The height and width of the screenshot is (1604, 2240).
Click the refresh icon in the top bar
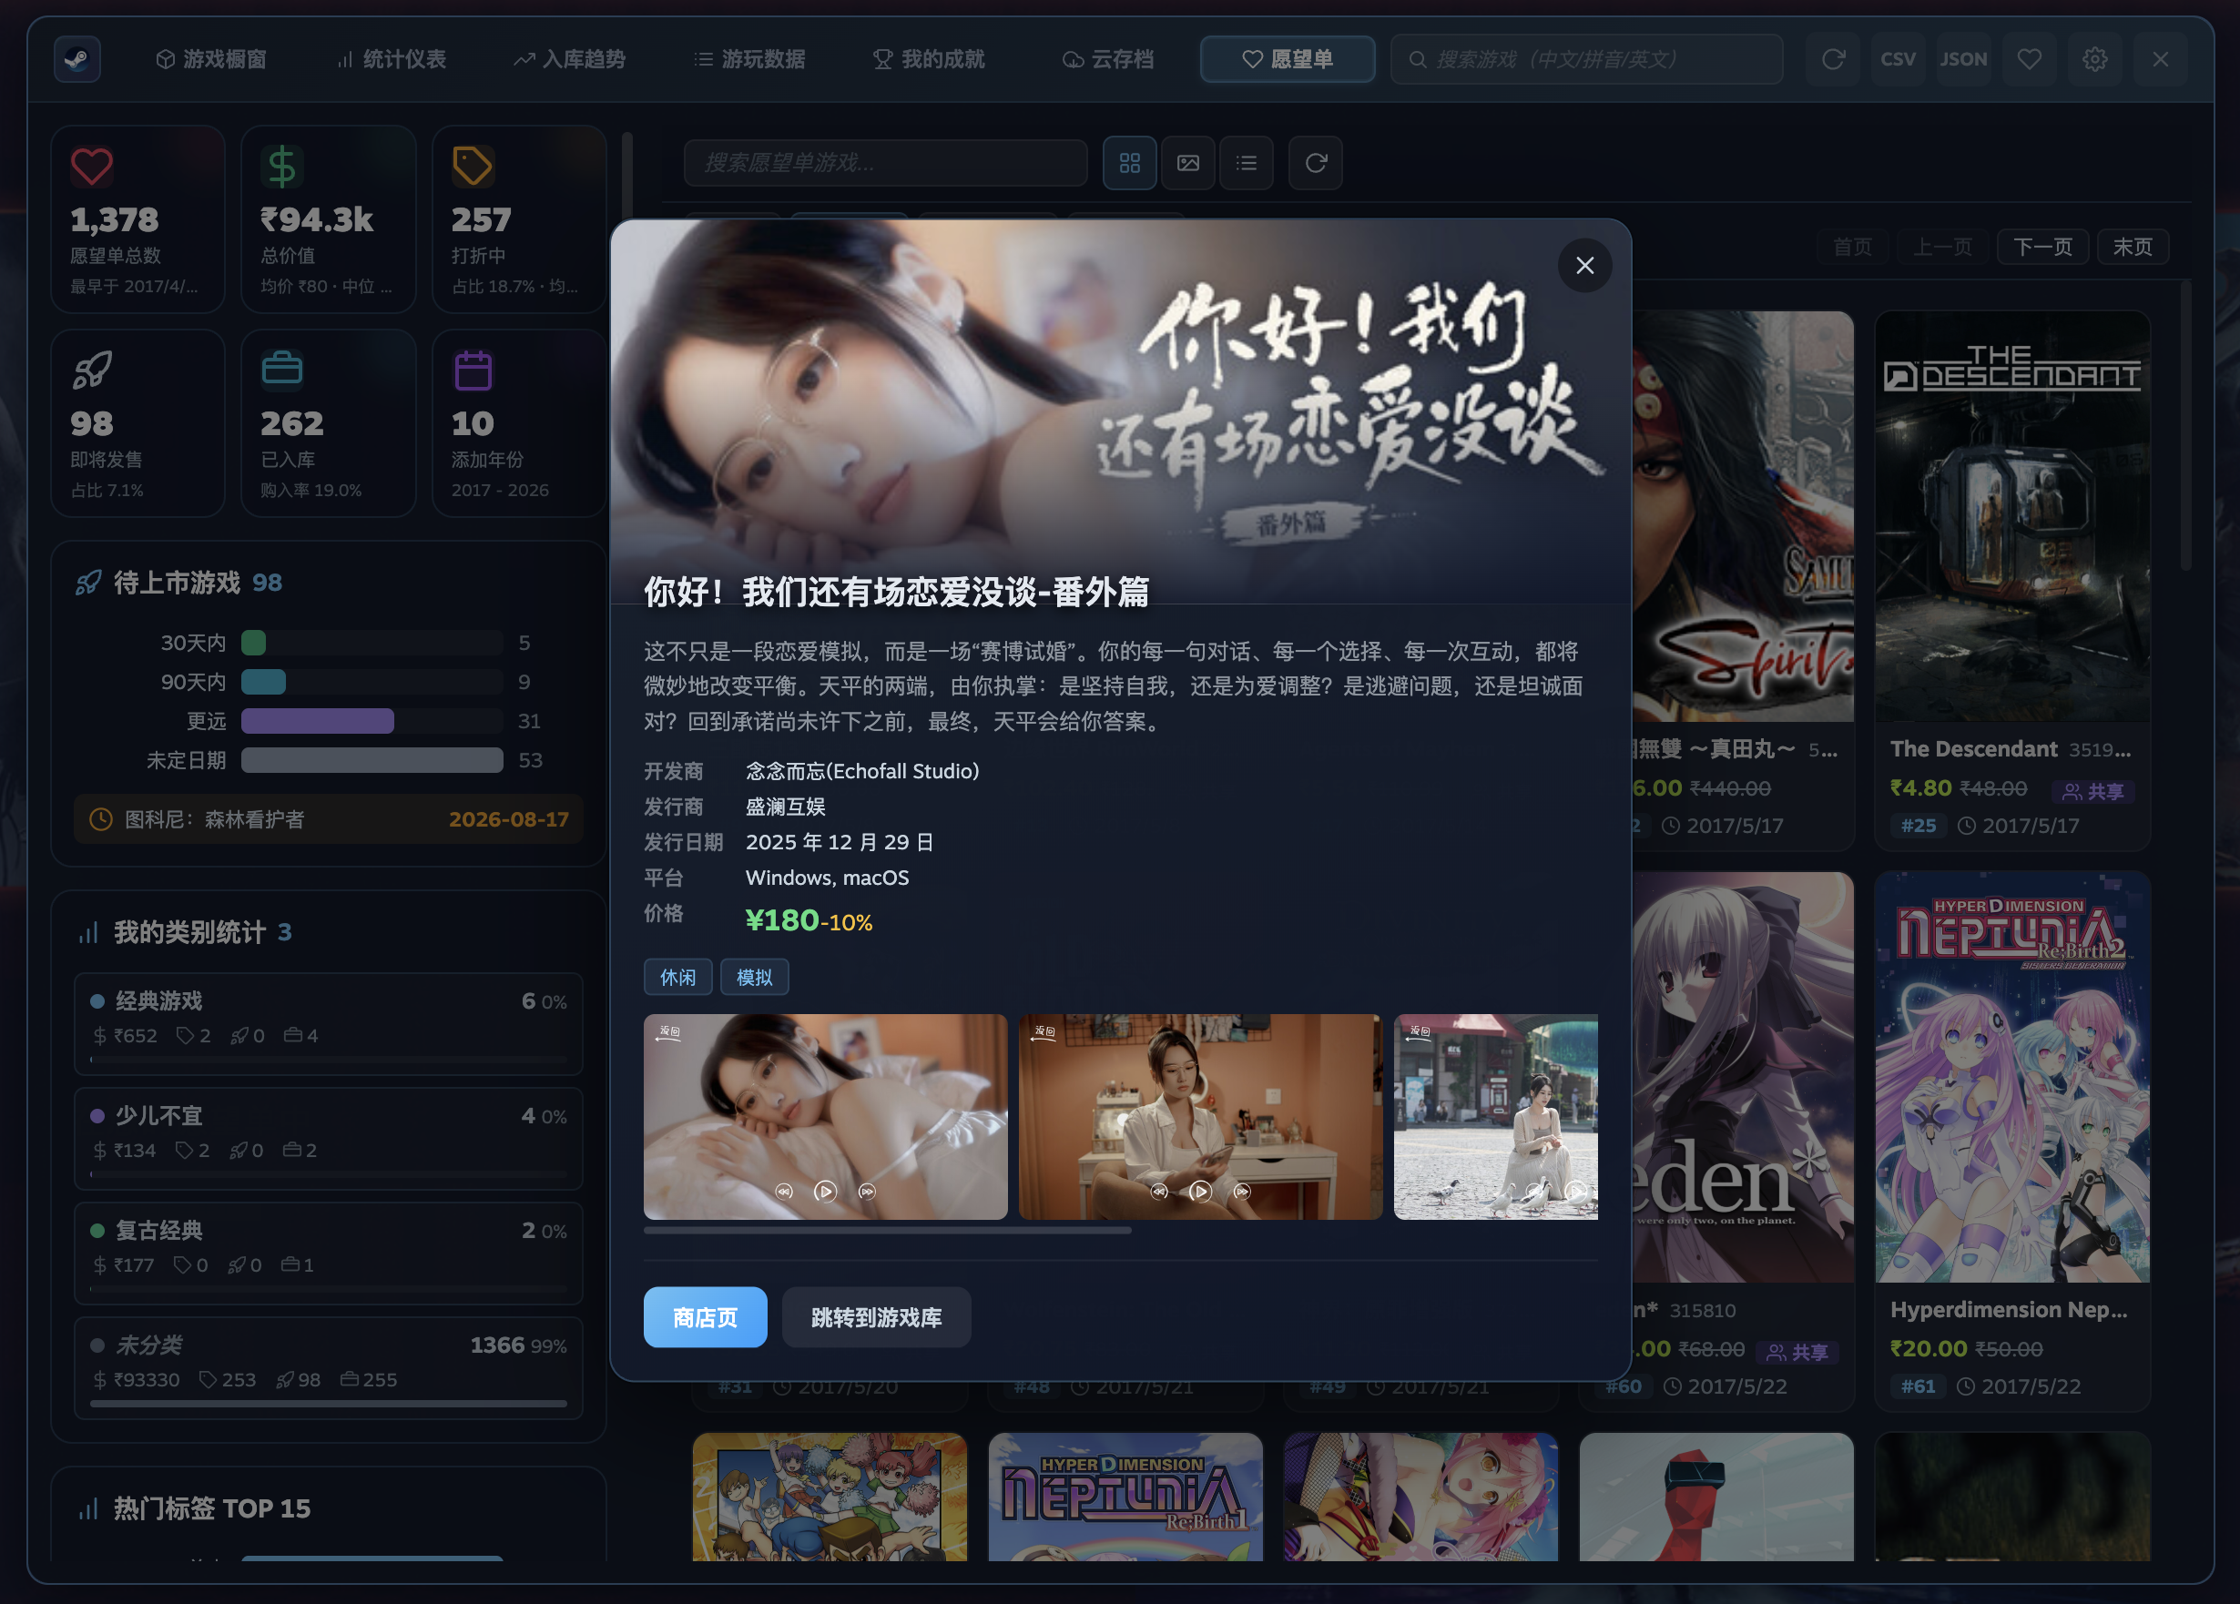1833,59
